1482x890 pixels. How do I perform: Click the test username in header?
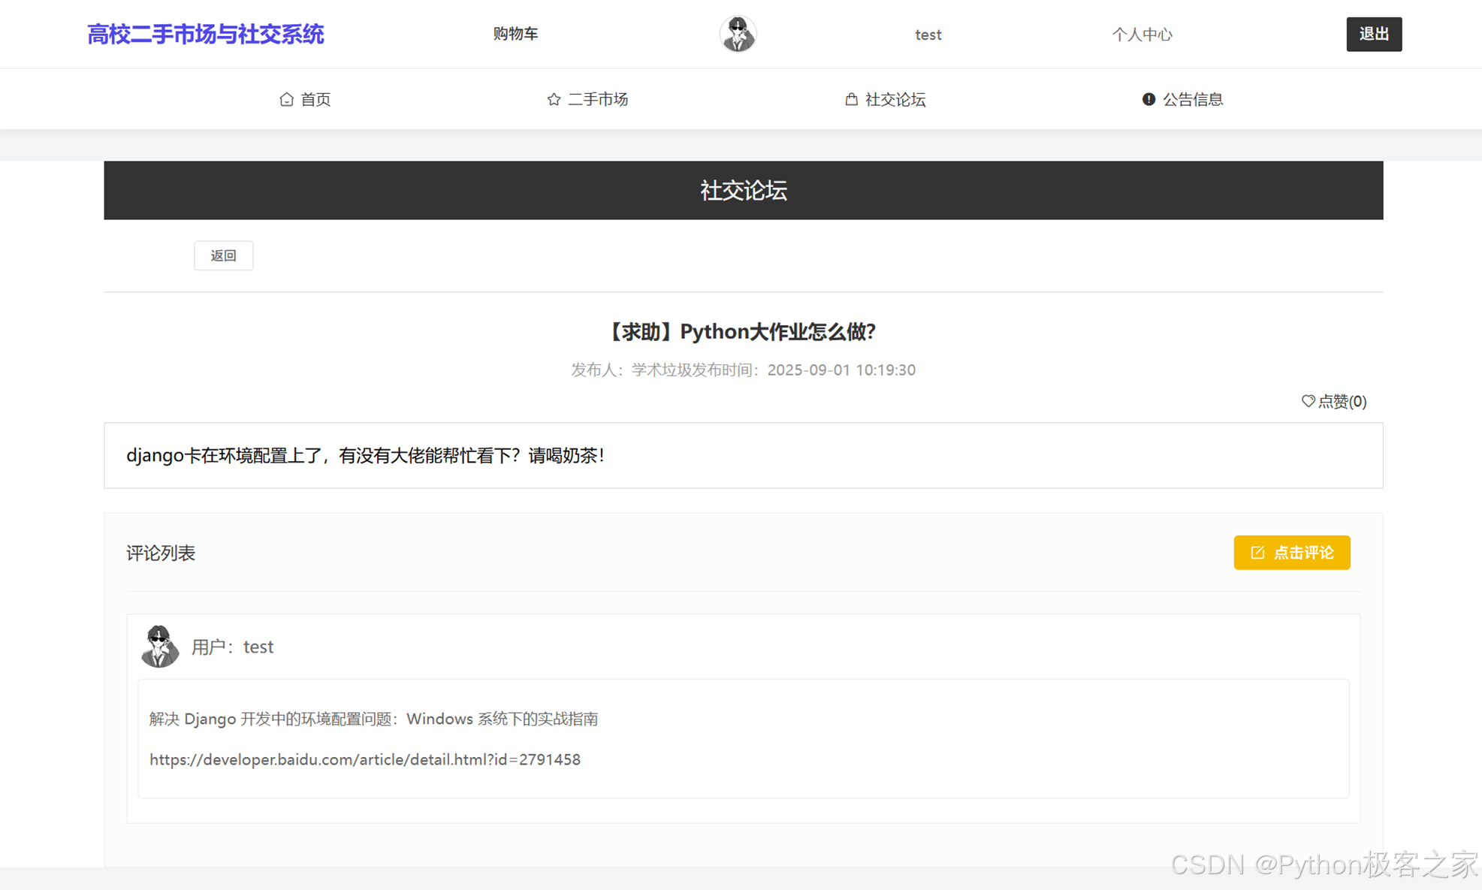click(928, 35)
